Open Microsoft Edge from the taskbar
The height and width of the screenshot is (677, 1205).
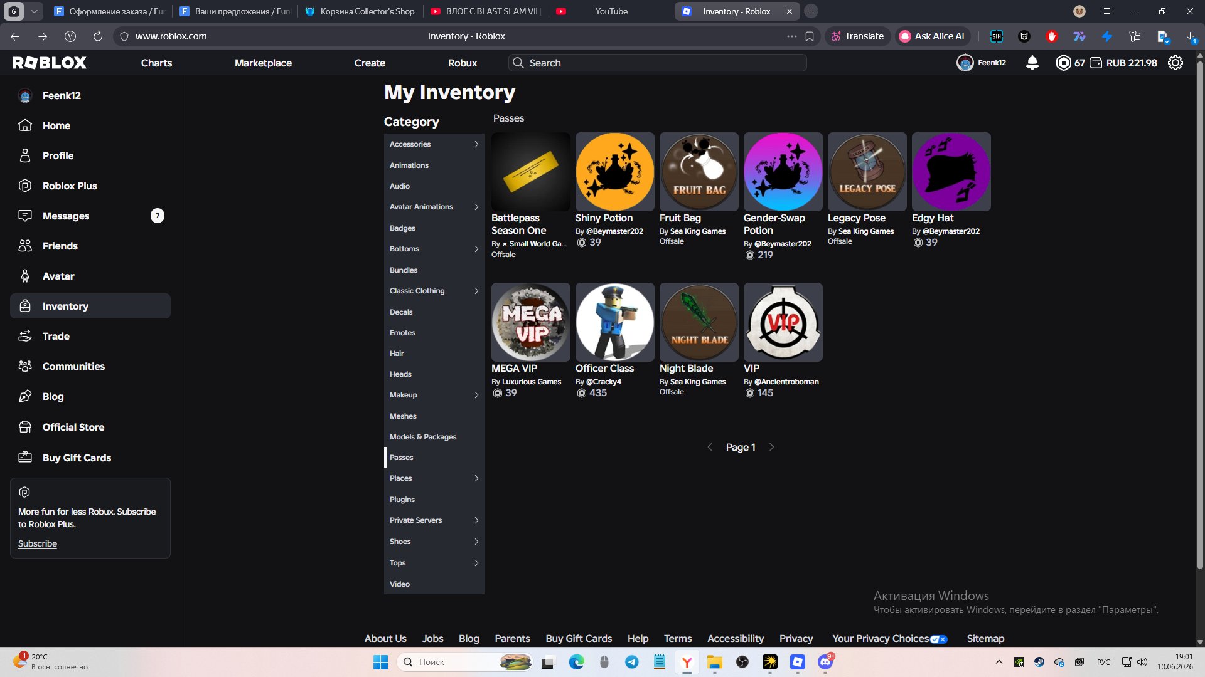(x=576, y=662)
